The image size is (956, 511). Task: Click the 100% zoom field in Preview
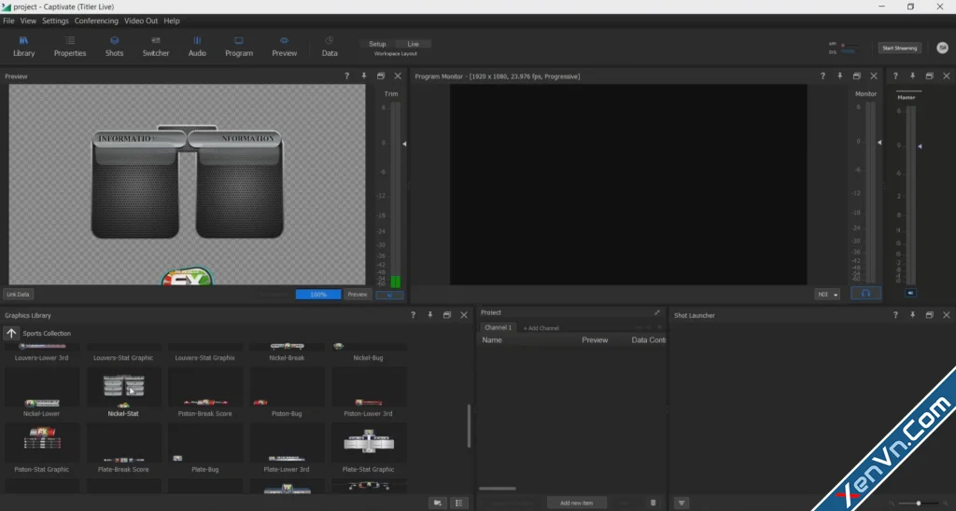[x=318, y=294]
